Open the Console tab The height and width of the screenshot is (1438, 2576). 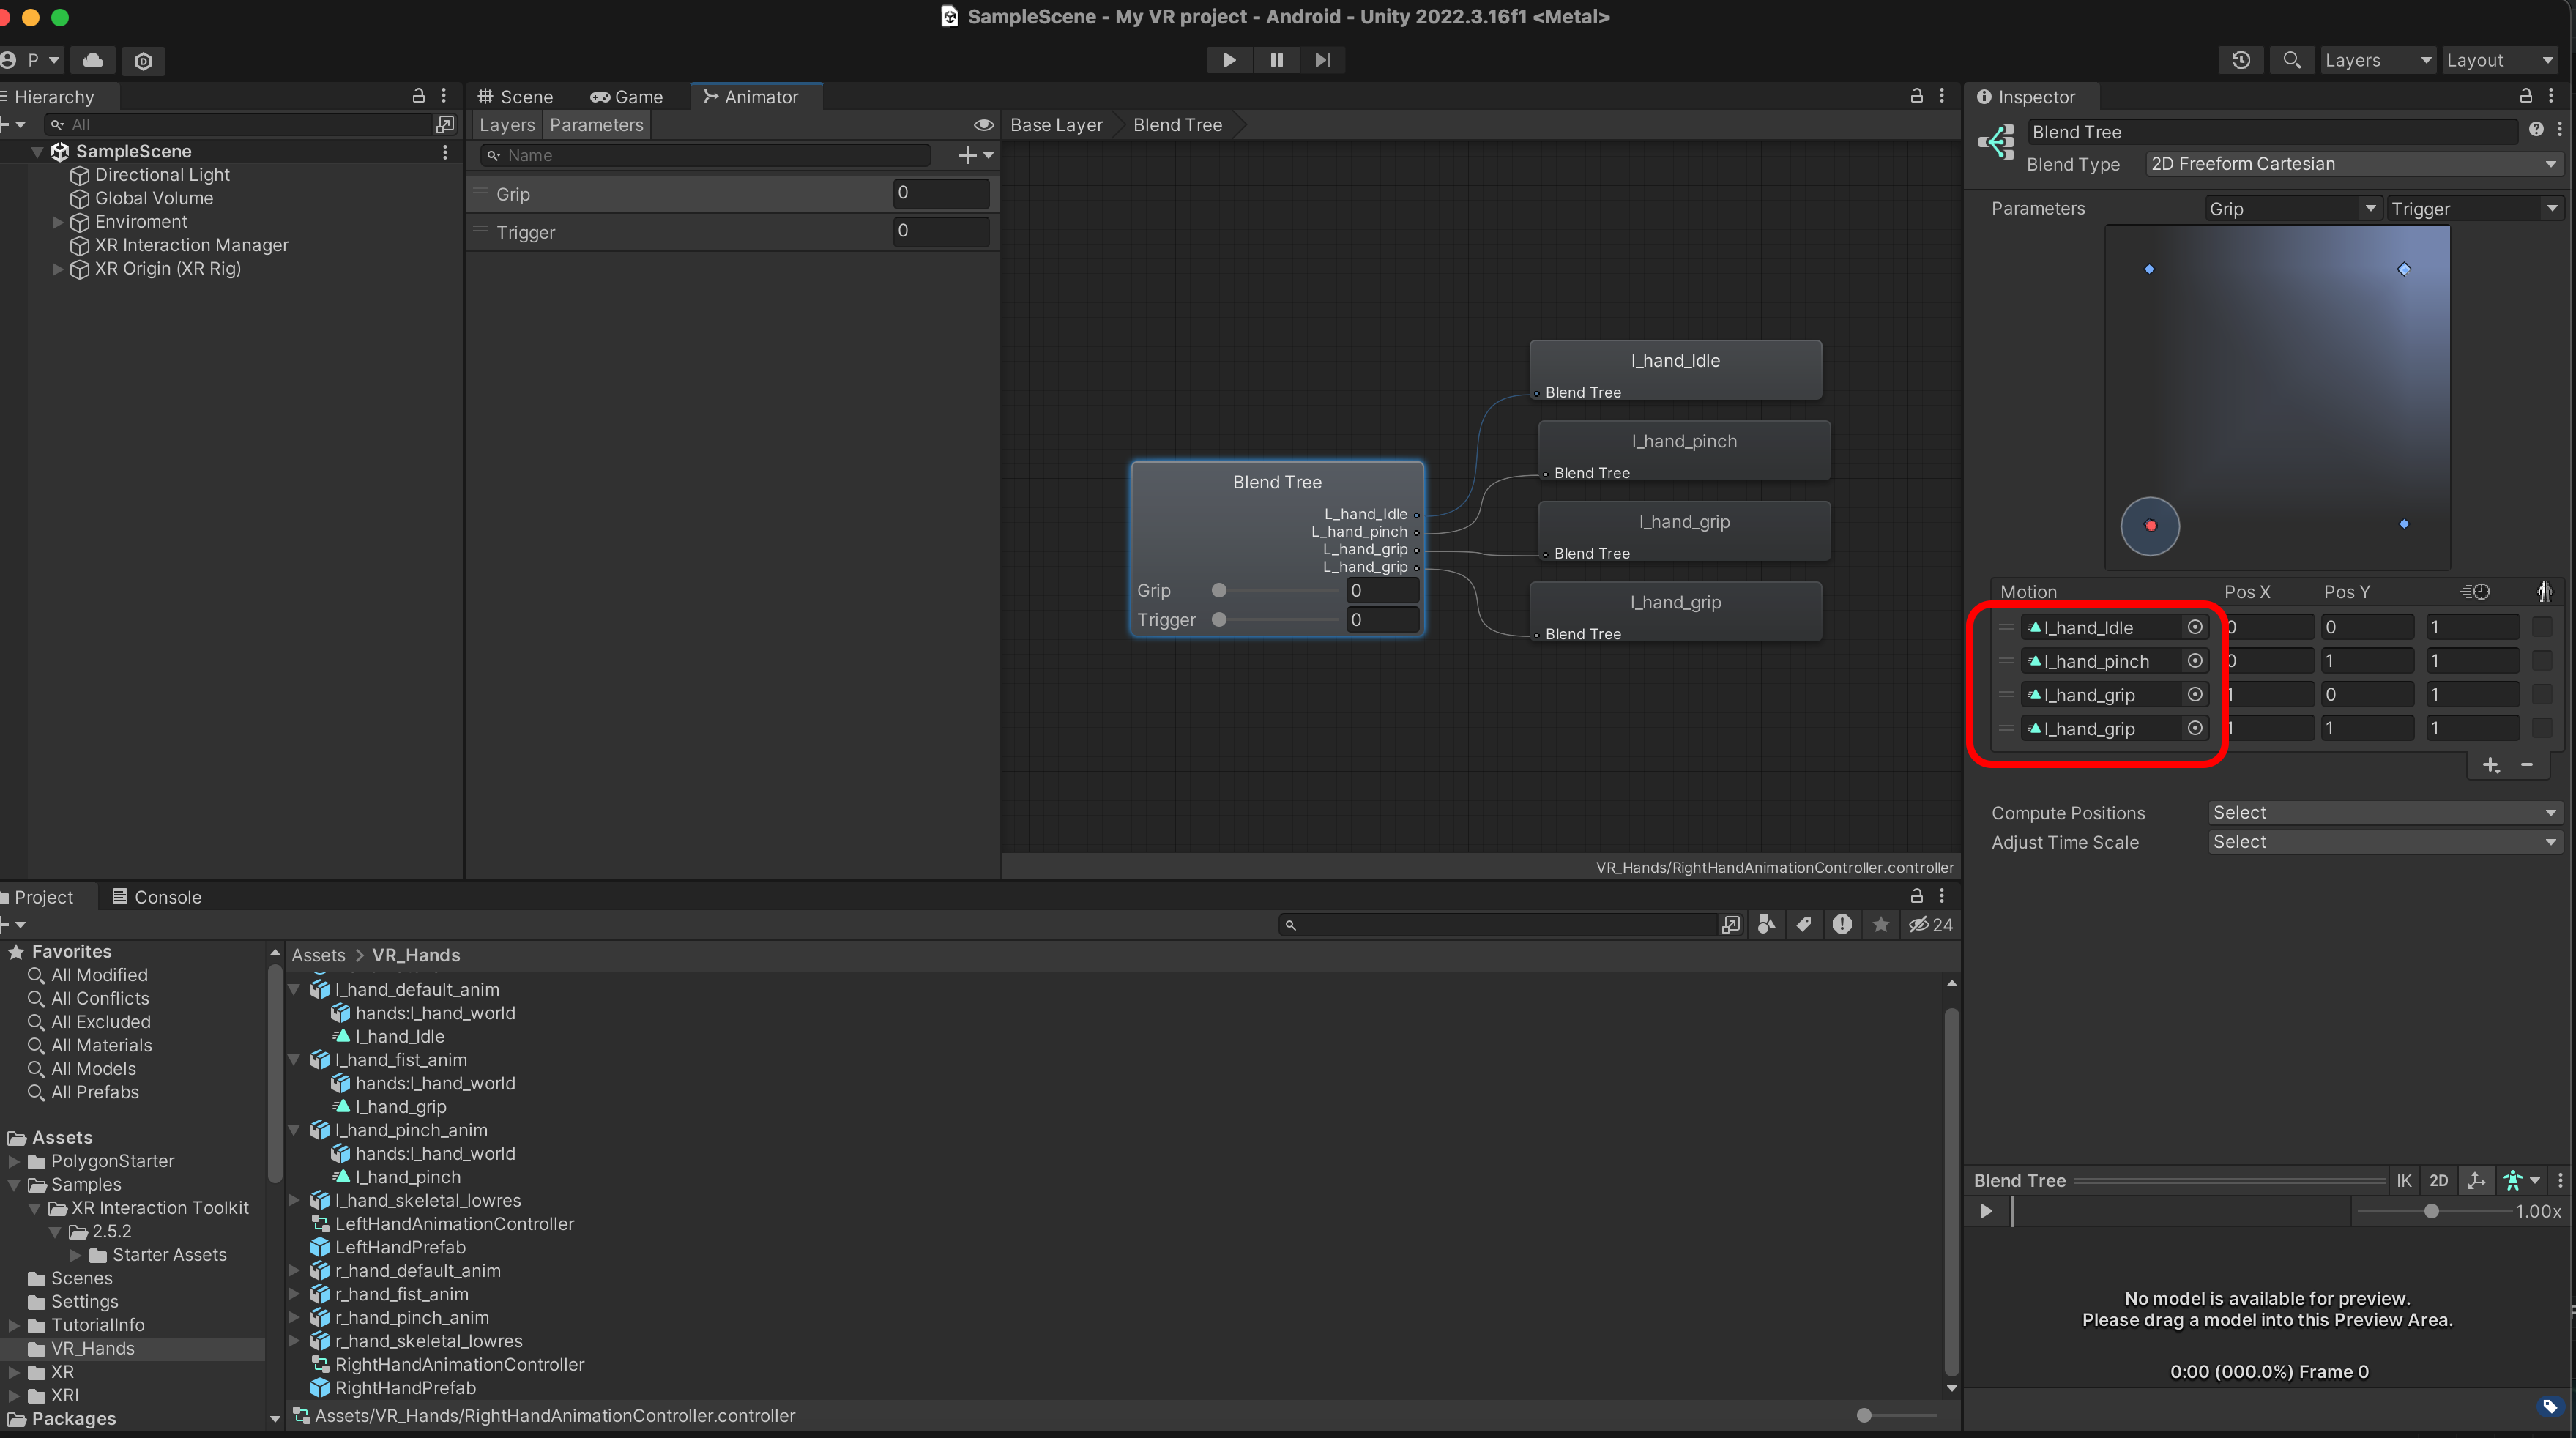pyautogui.click(x=157, y=897)
